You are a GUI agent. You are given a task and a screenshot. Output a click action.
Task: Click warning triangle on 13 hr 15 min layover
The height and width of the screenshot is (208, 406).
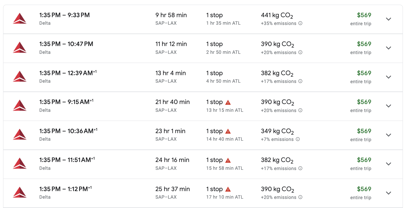[x=228, y=102]
